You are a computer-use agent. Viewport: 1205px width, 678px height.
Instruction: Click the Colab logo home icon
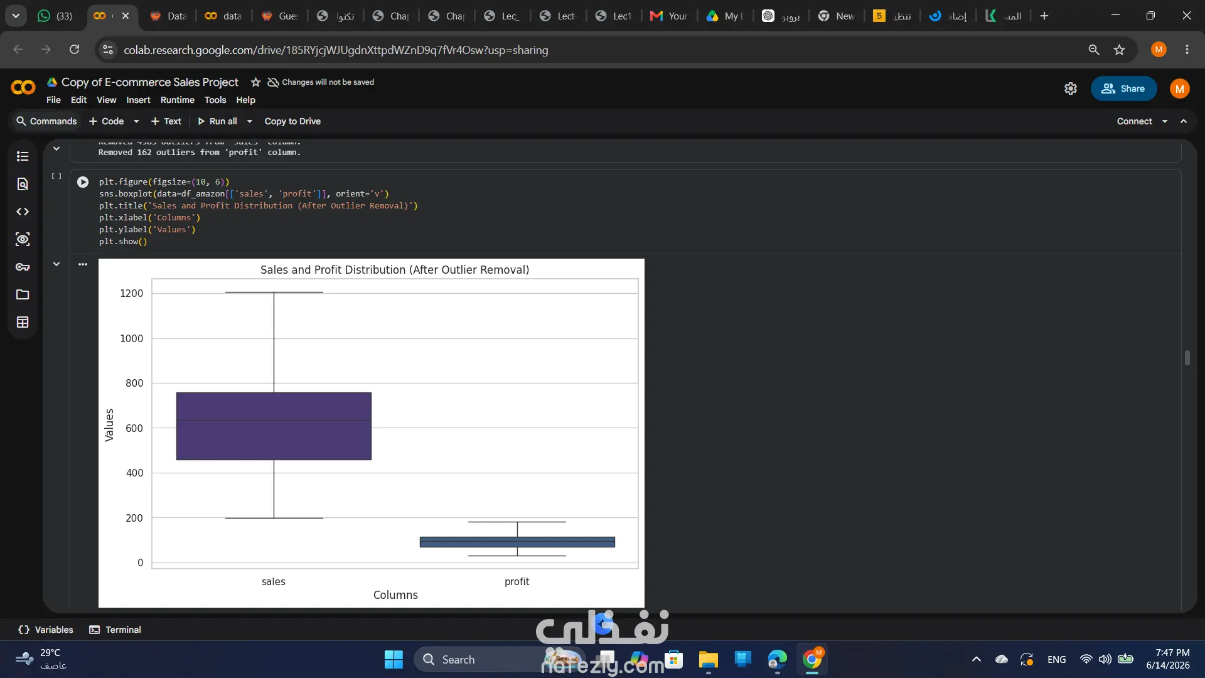pos(23,88)
